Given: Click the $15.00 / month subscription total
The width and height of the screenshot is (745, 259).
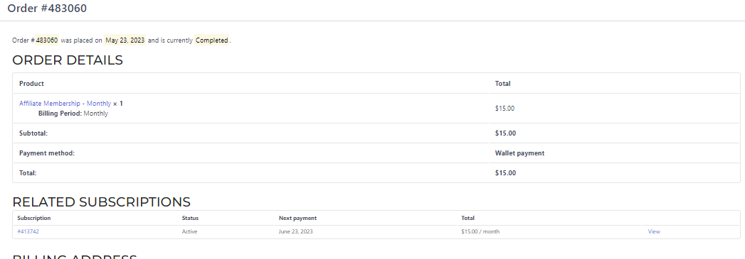Looking at the screenshot, I should 480,231.
